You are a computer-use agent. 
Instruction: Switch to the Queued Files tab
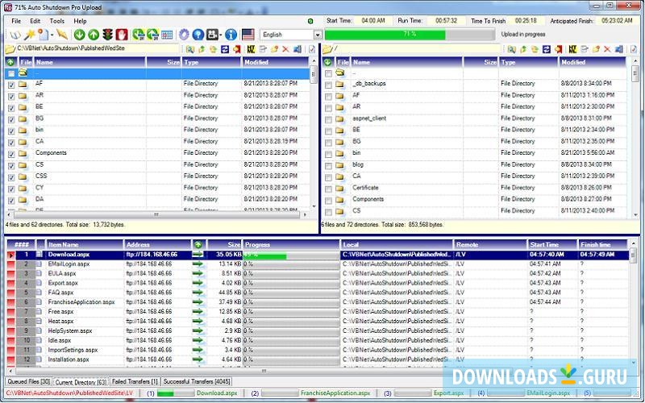[x=29, y=381]
